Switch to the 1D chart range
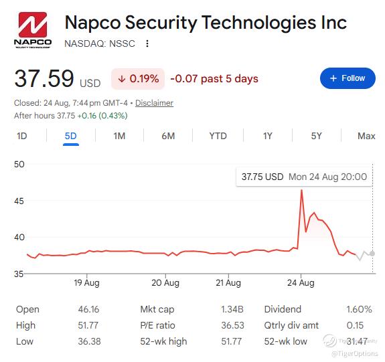Screen dimensions: 385x362 [x=22, y=136]
